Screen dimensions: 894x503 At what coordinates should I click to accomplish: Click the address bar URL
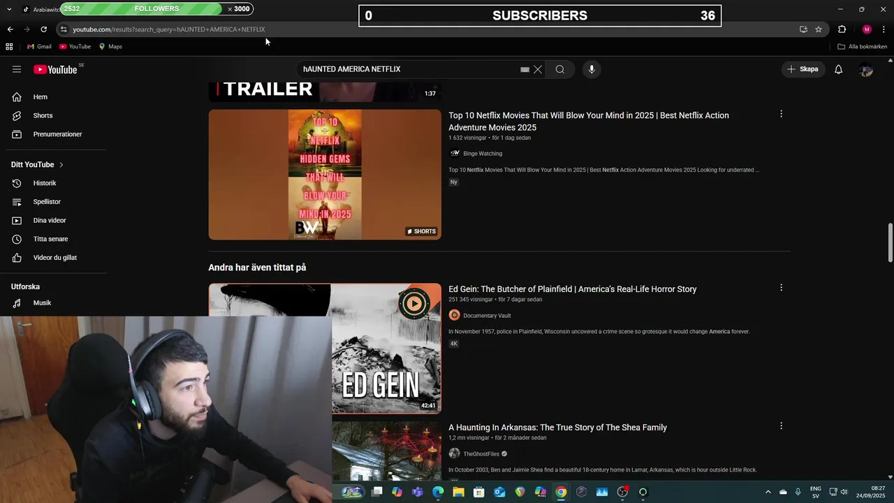[x=169, y=29]
